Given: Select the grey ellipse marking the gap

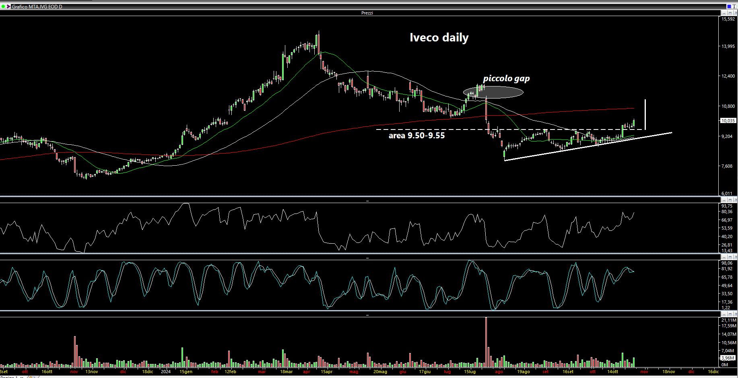Looking at the screenshot, I should click(493, 92).
